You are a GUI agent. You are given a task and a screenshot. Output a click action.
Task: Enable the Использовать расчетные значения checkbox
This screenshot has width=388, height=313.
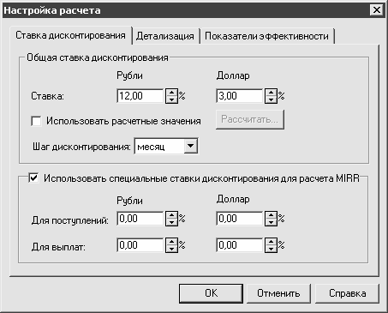[x=36, y=121]
